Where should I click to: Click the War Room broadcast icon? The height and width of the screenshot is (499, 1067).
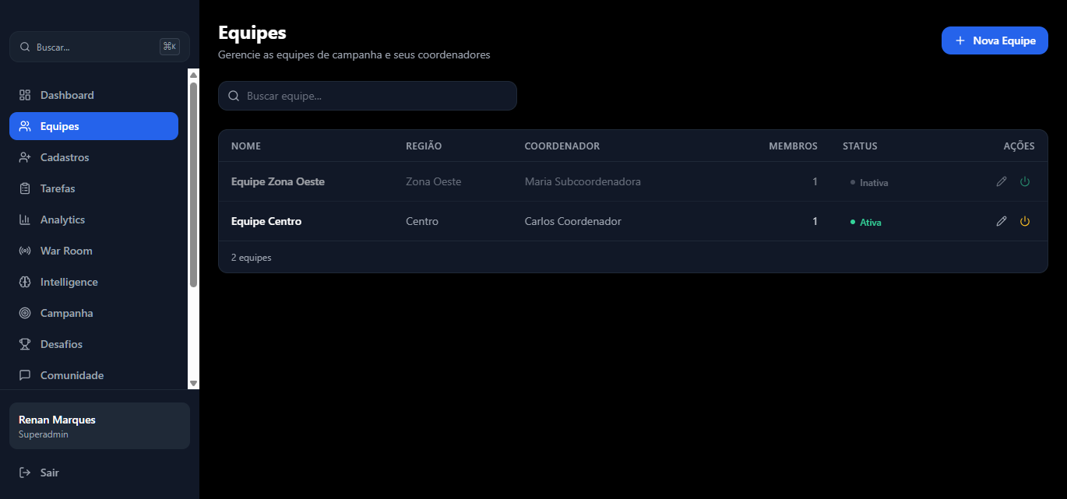(x=25, y=251)
